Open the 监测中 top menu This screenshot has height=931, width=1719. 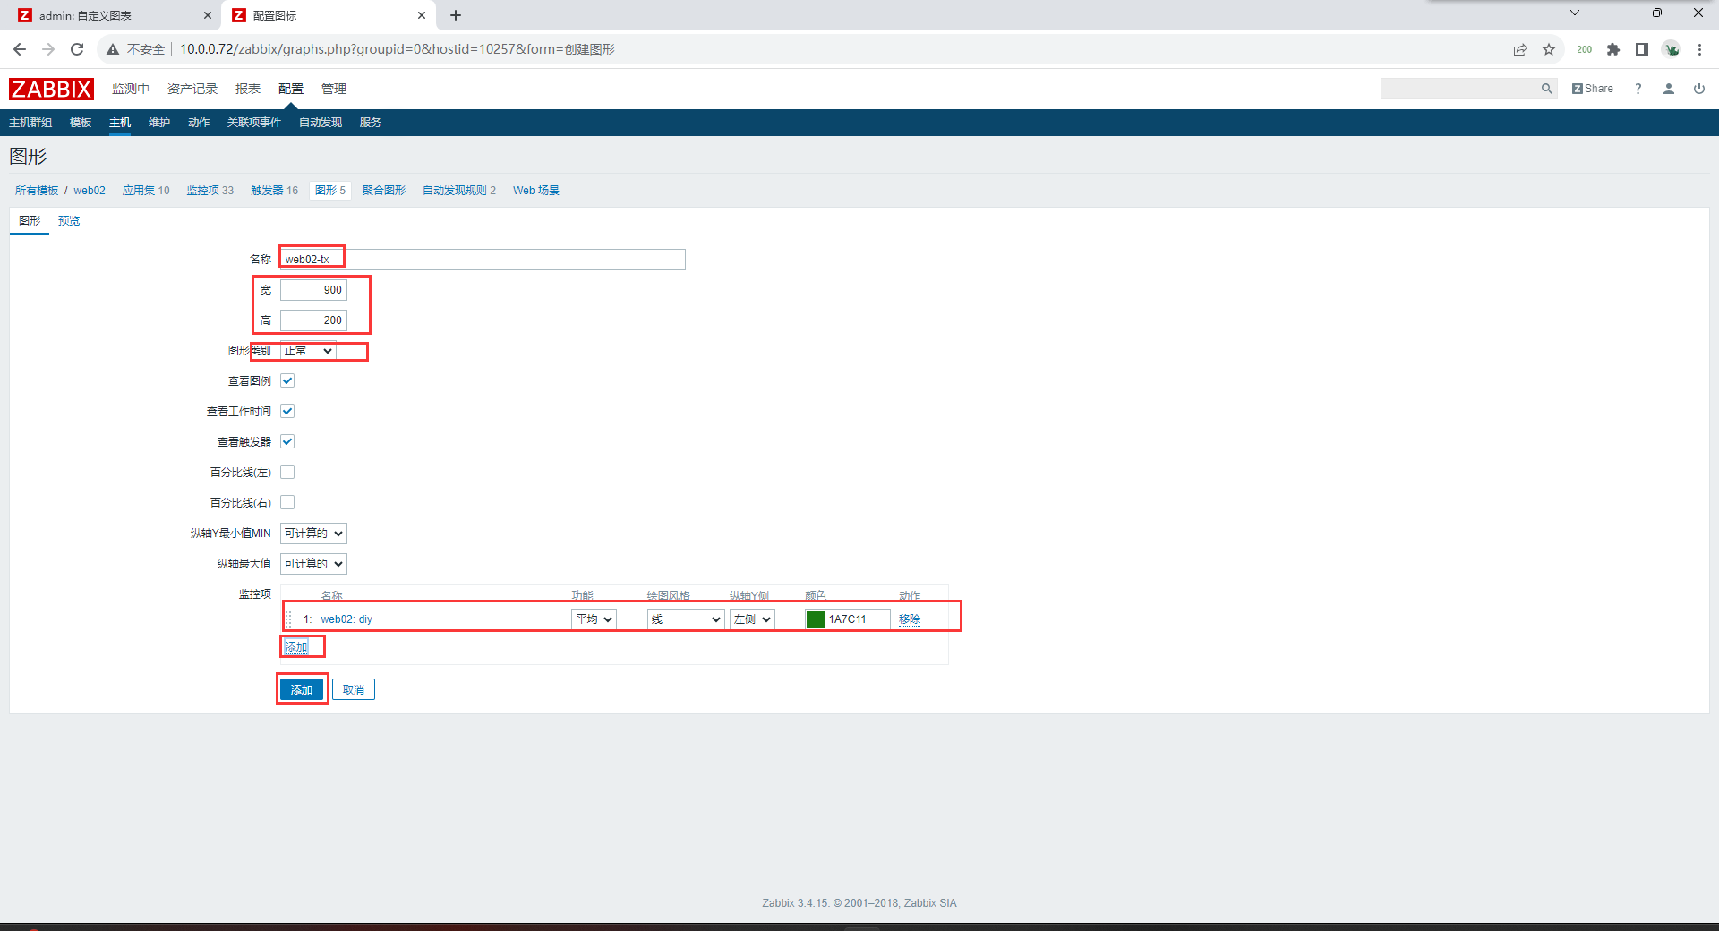tap(131, 89)
